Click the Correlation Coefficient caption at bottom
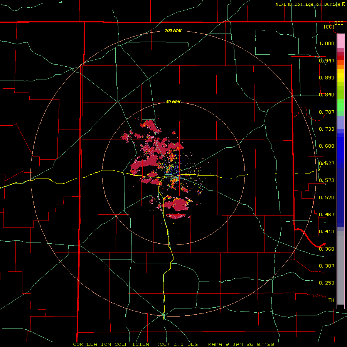The height and width of the screenshot is (347, 347). tap(173, 344)
